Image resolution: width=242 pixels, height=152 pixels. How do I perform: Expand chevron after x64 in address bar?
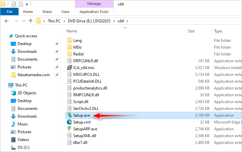(x=127, y=21)
